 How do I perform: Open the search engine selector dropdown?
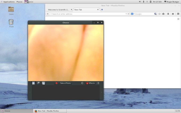(x=133, y=14)
